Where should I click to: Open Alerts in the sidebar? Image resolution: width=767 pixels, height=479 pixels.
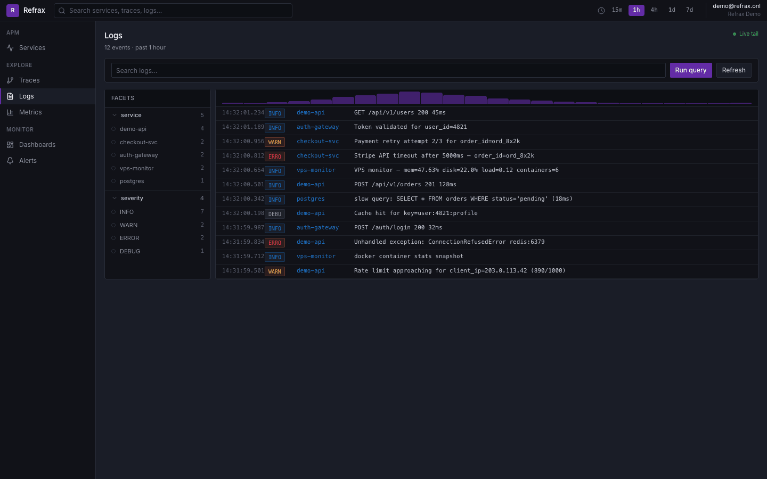click(47, 161)
